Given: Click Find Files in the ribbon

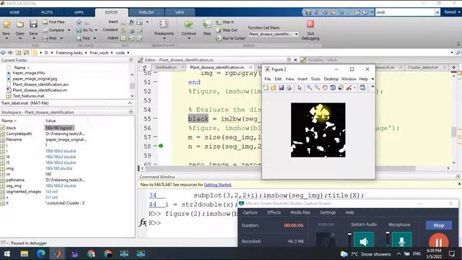Looking at the screenshot, I should [53, 22].
